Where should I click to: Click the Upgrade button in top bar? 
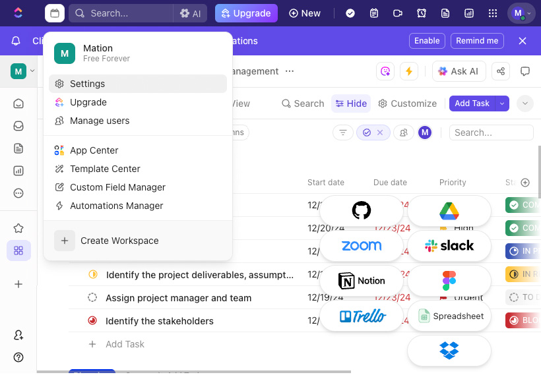tap(246, 13)
